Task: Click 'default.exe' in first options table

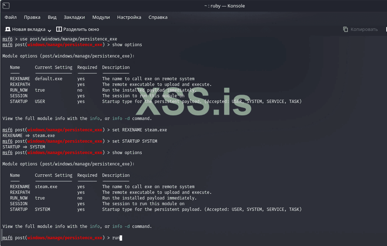Action: tap(49, 79)
